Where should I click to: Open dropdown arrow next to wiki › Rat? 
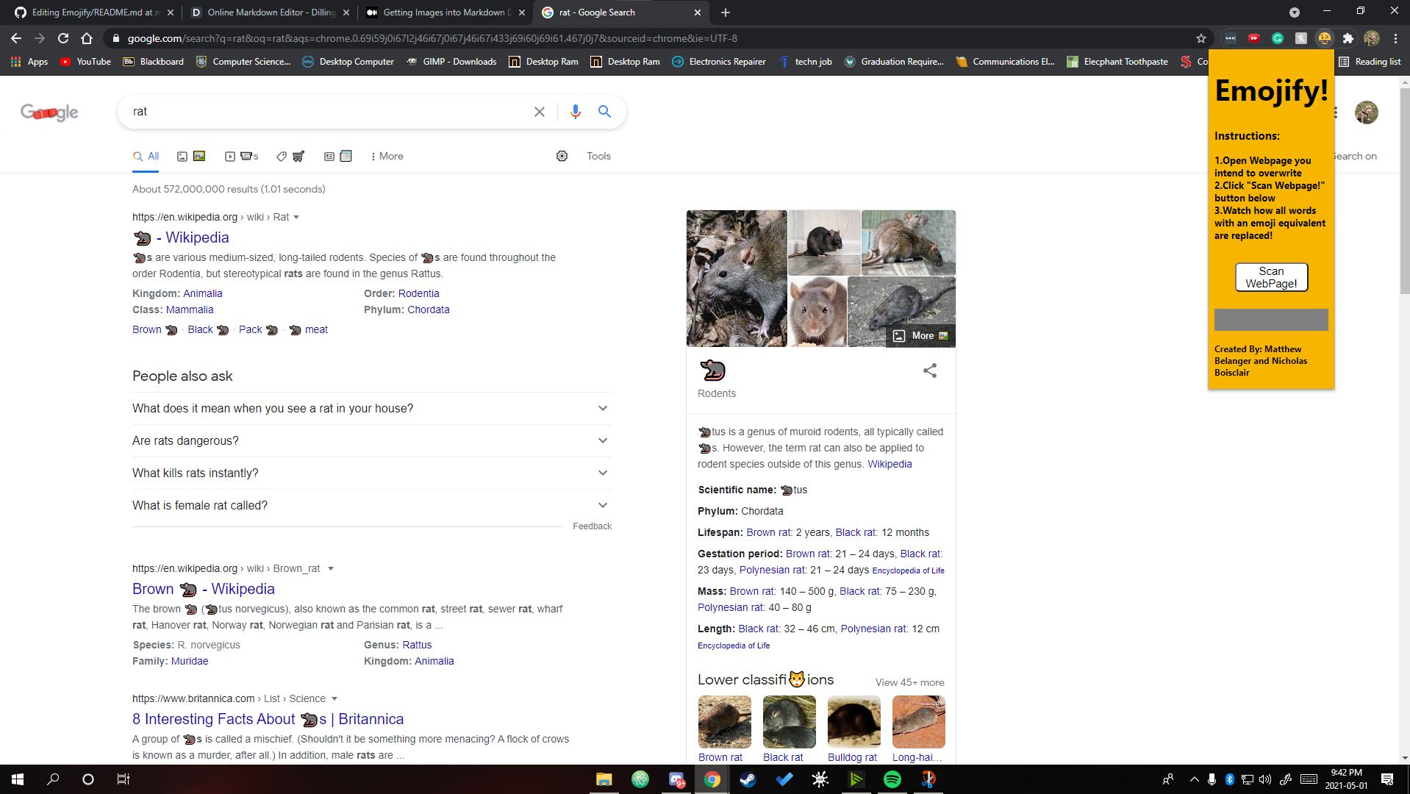pyautogui.click(x=296, y=217)
